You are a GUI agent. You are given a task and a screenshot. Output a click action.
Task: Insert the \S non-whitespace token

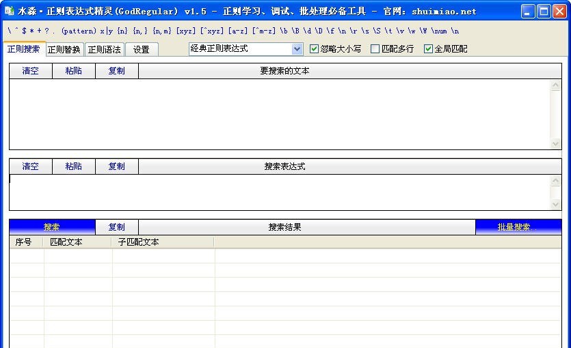377,31
